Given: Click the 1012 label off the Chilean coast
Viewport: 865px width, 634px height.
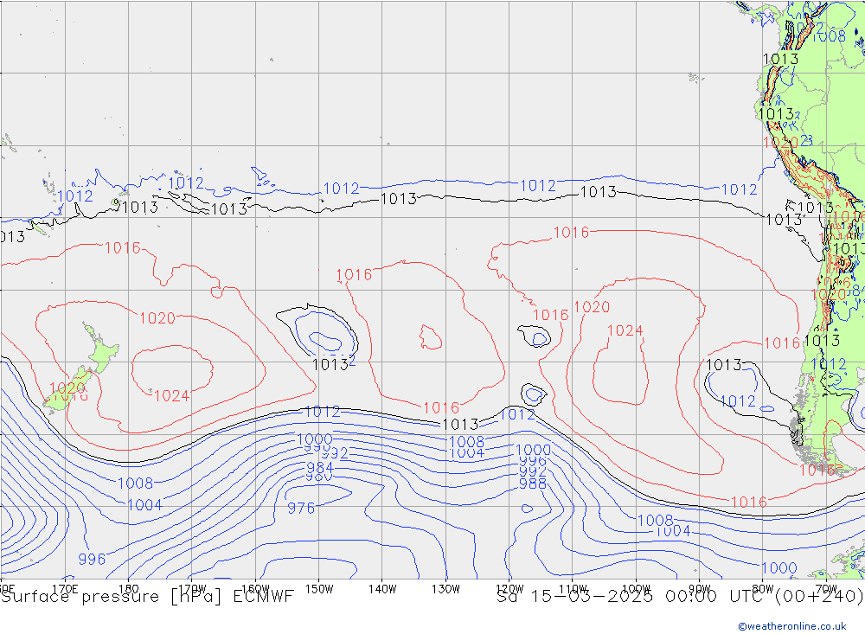Looking at the screenshot, I should click(x=737, y=401).
